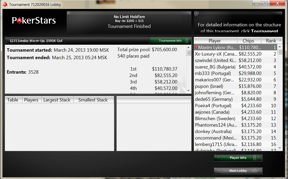Click the player list scrollbar thumb
The height and width of the screenshot is (179, 288).
point(280,52)
